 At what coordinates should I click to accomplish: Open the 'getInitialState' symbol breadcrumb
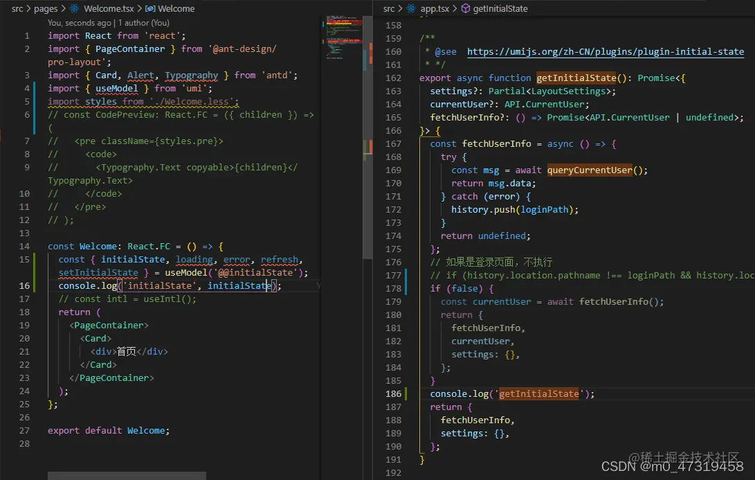[x=500, y=8]
